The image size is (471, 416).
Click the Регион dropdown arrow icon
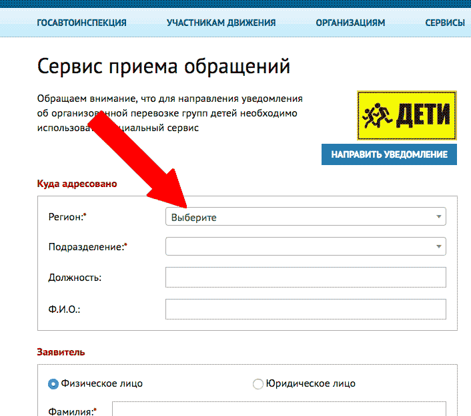pos(438,216)
